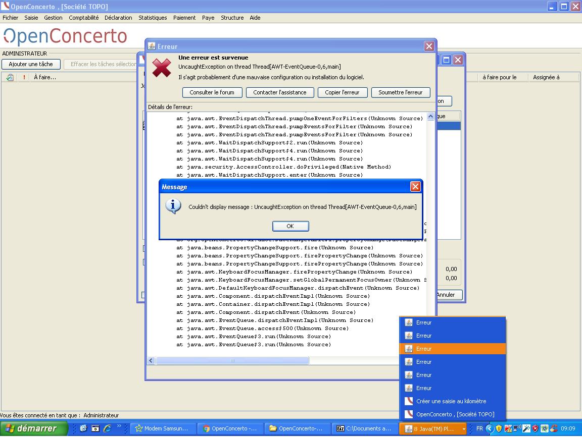Click Contacter l'assistance in the Erreur dialog
The height and width of the screenshot is (437, 582).
280,92
